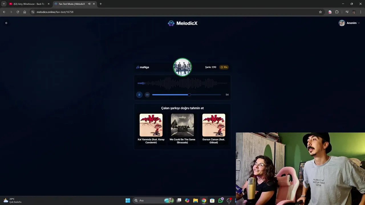Pause the playing song clip
This screenshot has height=205, width=365.
[x=139, y=95]
